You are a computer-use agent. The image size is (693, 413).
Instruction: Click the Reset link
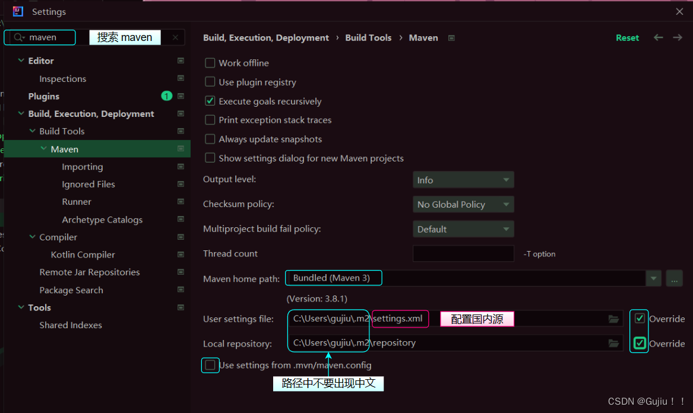pyautogui.click(x=627, y=38)
